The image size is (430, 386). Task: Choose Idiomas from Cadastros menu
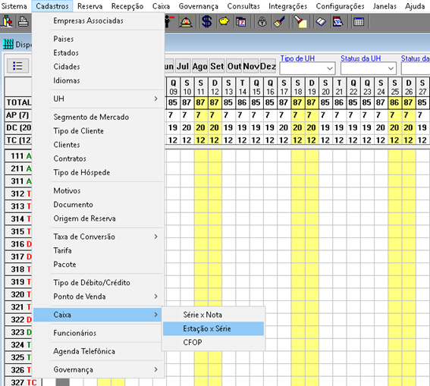(98, 80)
